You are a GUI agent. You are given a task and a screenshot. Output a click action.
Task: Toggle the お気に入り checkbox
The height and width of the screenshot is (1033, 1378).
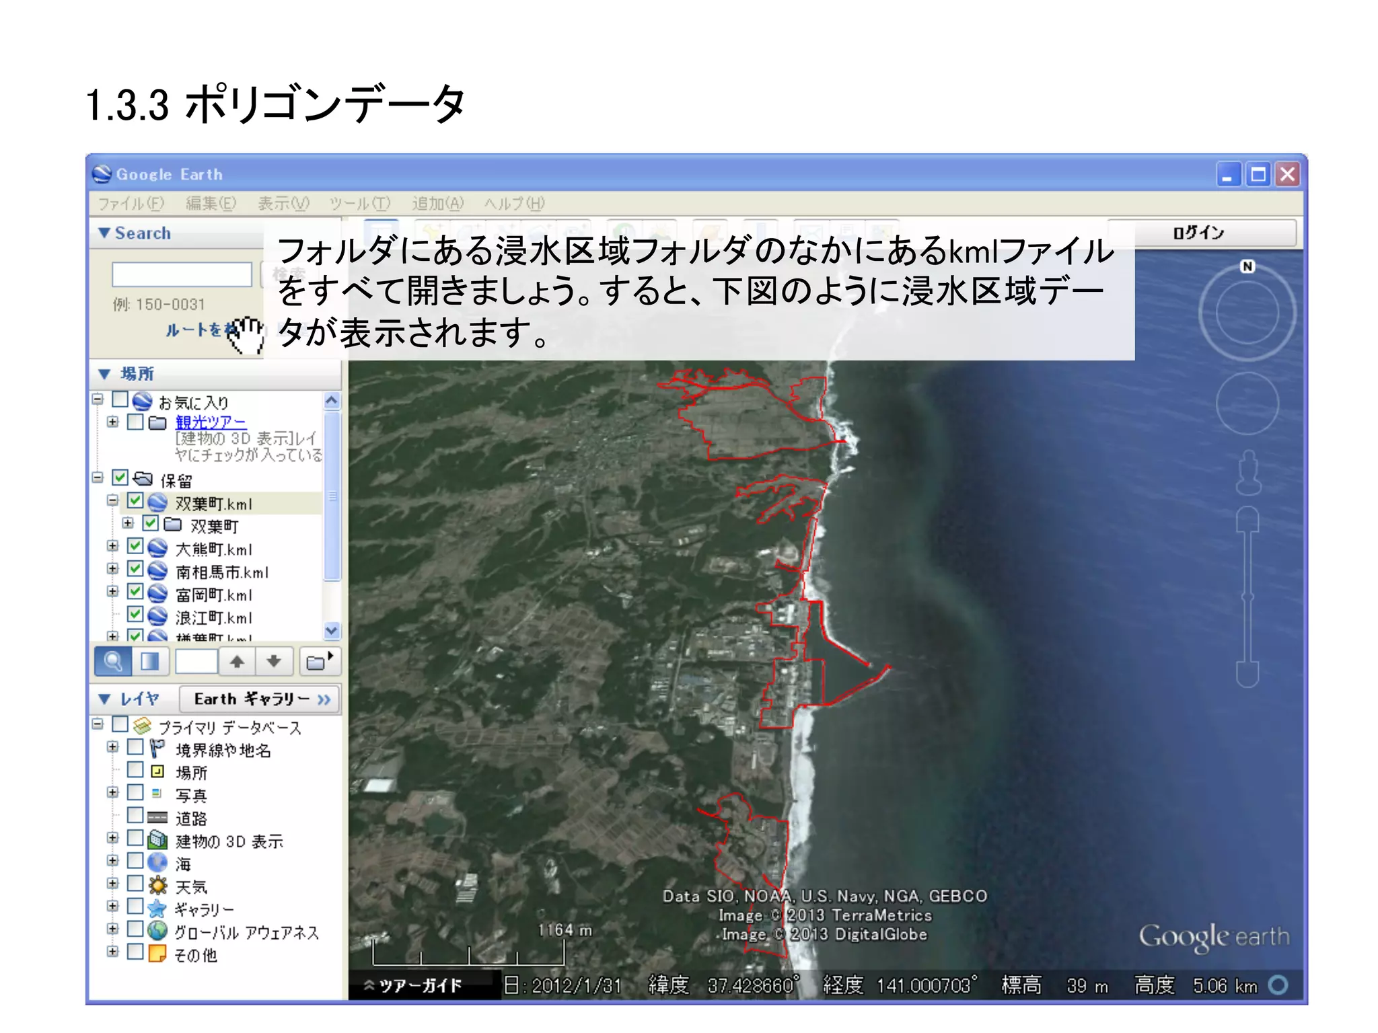click(x=120, y=399)
